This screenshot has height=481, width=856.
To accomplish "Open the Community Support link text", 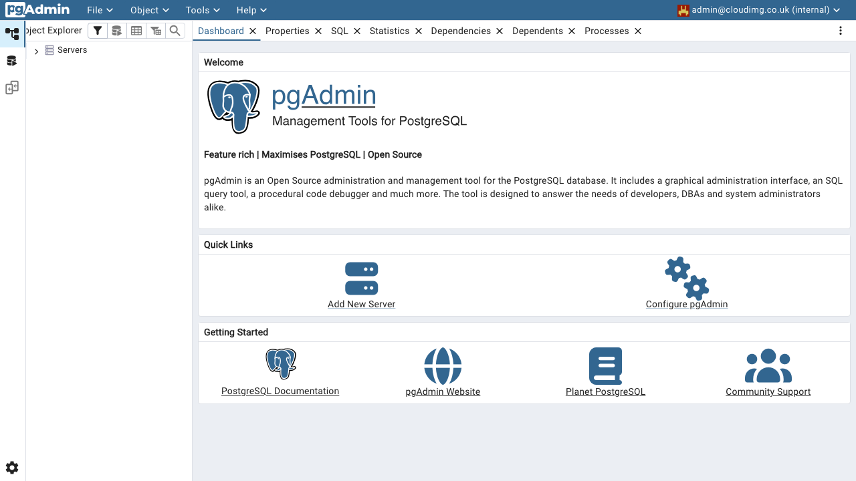I will click(x=768, y=391).
